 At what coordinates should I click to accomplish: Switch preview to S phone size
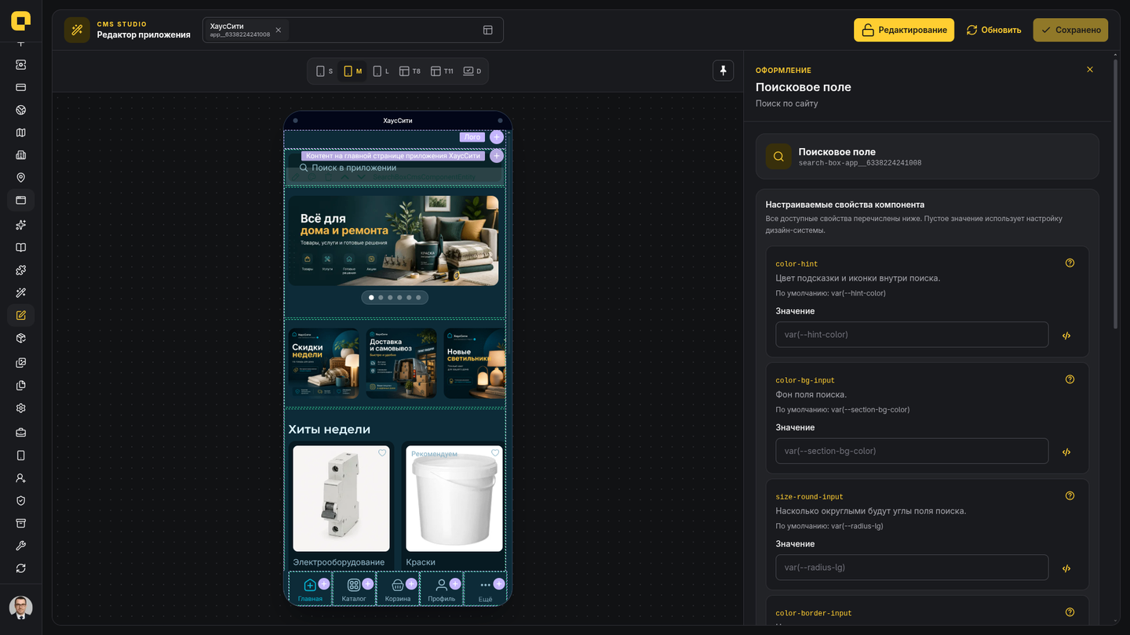(324, 71)
